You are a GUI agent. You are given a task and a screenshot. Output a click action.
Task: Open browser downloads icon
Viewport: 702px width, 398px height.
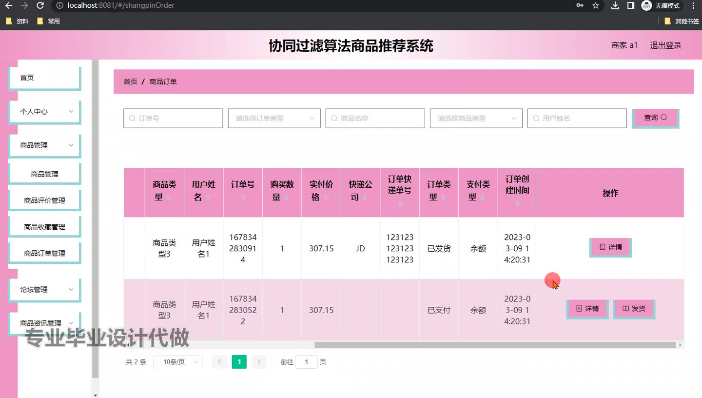click(x=615, y=5)
